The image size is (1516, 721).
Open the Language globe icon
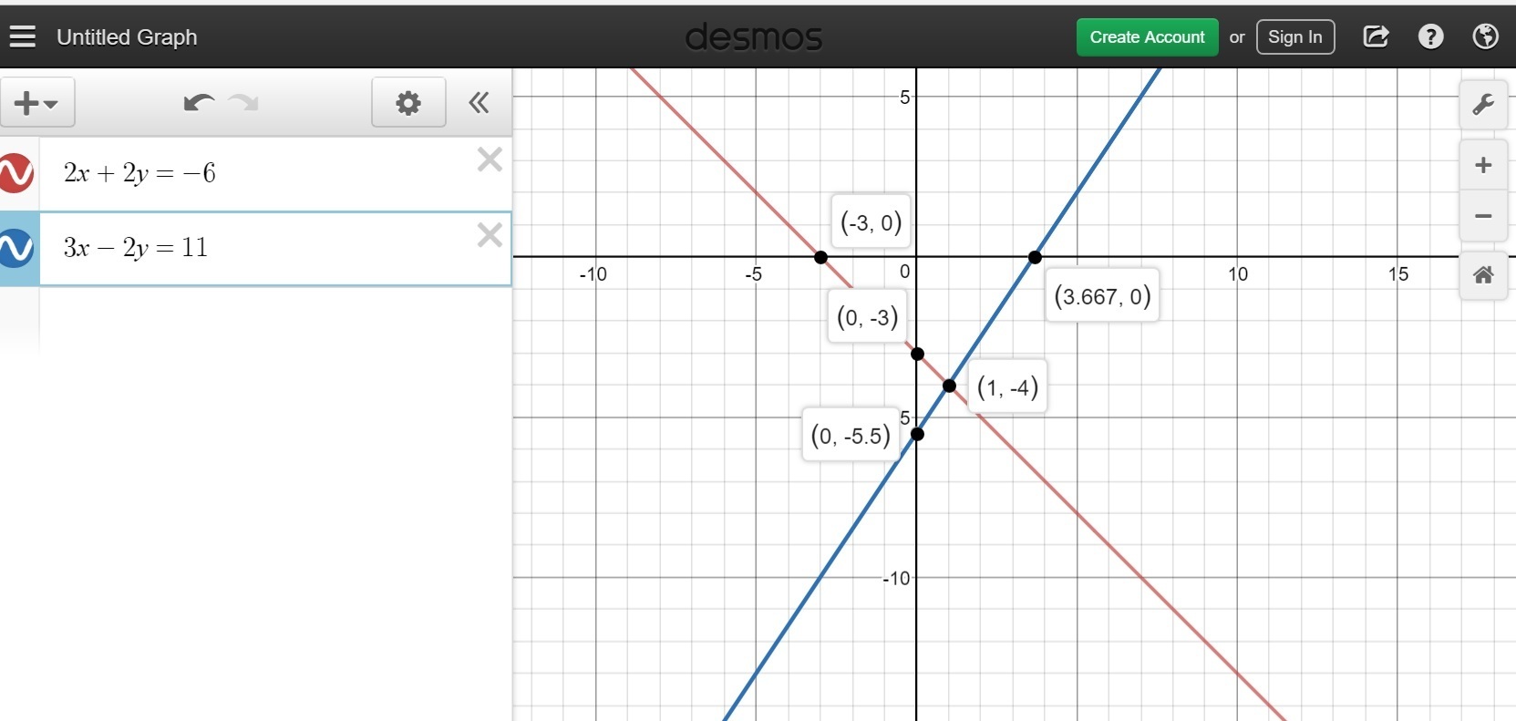pos(1485,36)
